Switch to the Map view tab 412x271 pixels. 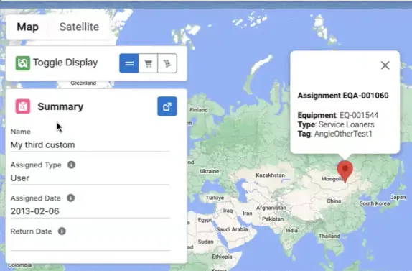tap(27, 27)
